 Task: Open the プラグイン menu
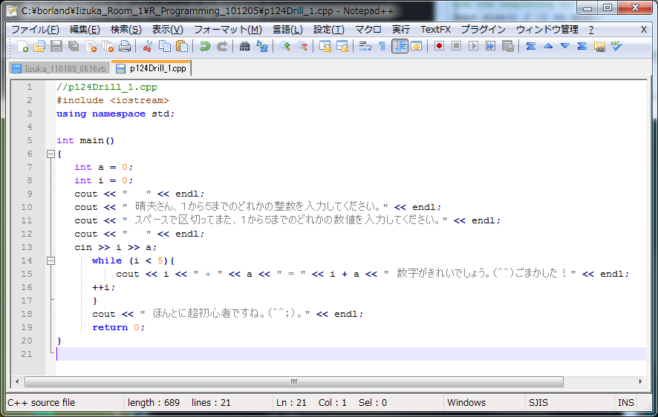point(483,30)
